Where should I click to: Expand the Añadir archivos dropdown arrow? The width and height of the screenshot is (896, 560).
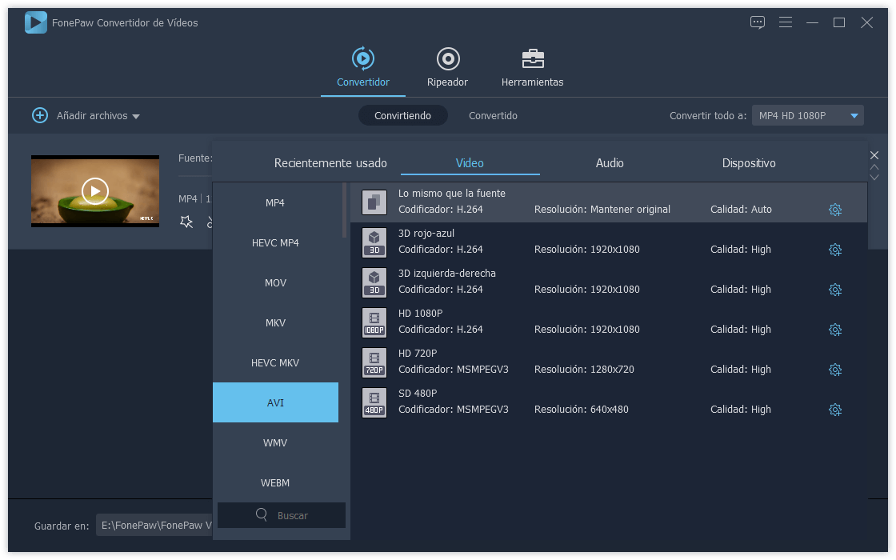tap(136, 117)
